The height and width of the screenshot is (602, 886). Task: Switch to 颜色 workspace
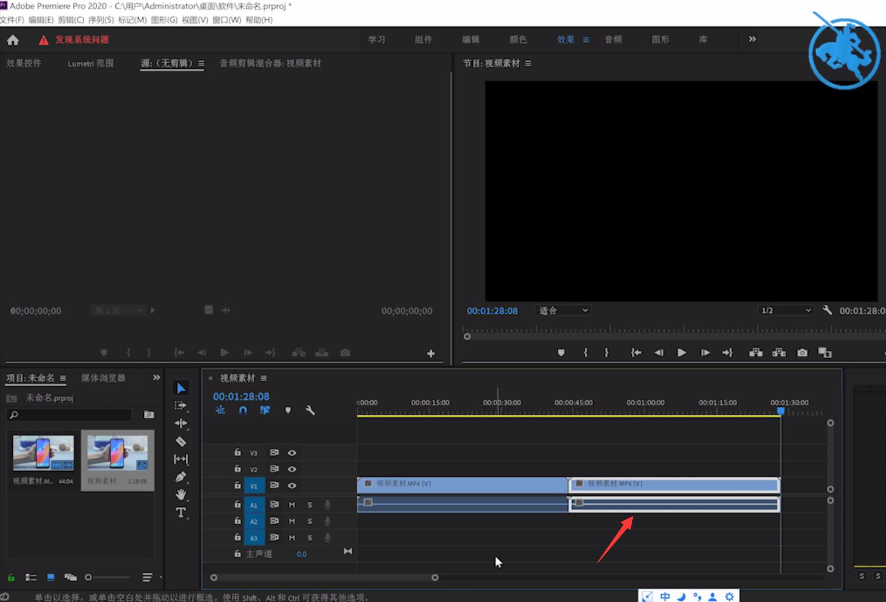(x=518, y=40)
